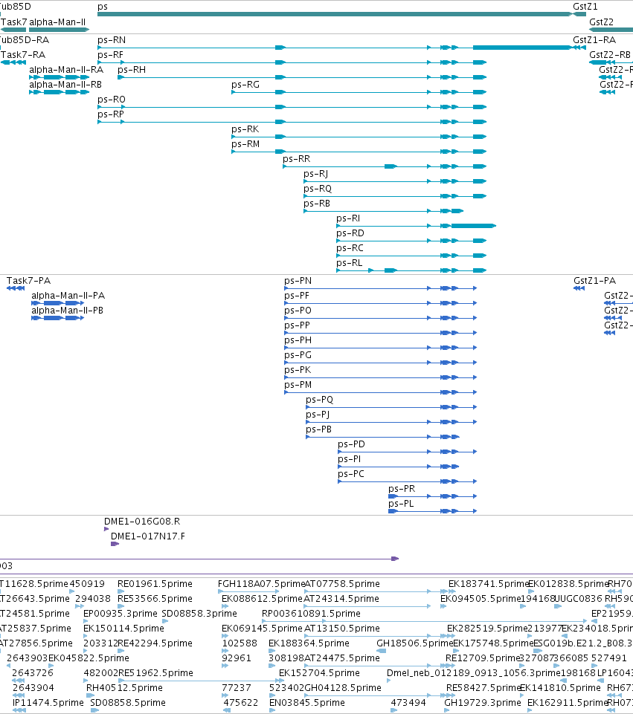The image size is (633, 714).
Task: Click the ps-RI transcript label
Action: (348, 218)
